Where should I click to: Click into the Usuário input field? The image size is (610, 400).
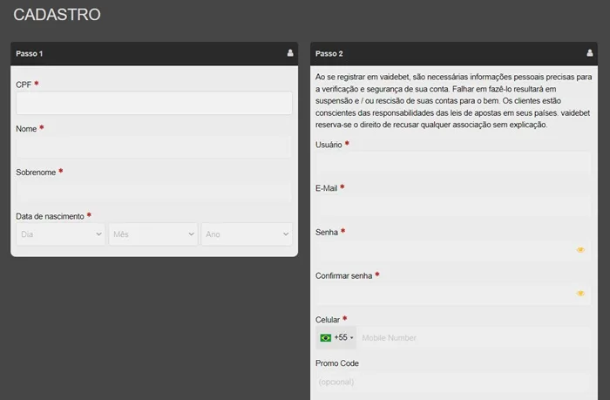pyautogui.click(x=453, y=163)
